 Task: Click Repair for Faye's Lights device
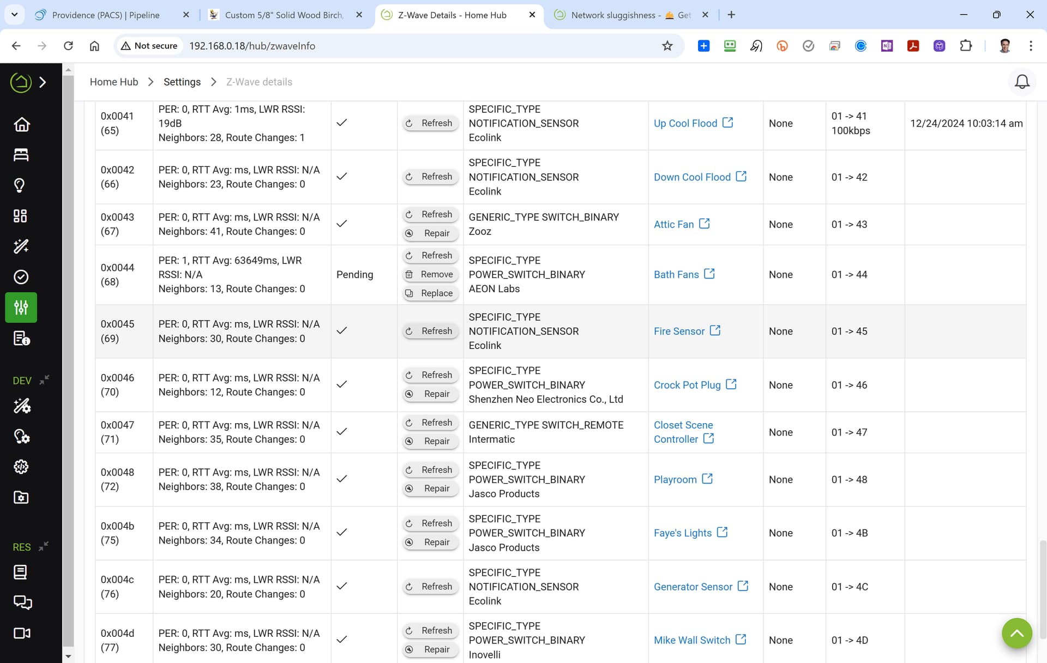tap(430, 542)
